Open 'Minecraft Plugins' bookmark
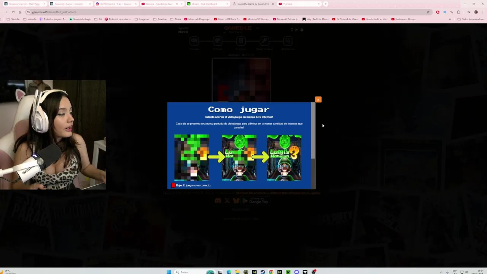Viewport: 487px width, 274px height. point(197,19)
